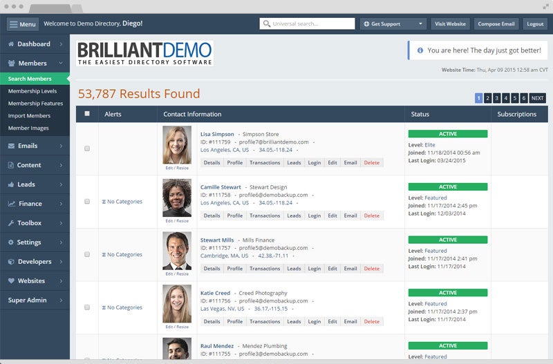This screenshot has width=553, height=364.
Task: Expand the Leads chevron
Action: point(61,184)
